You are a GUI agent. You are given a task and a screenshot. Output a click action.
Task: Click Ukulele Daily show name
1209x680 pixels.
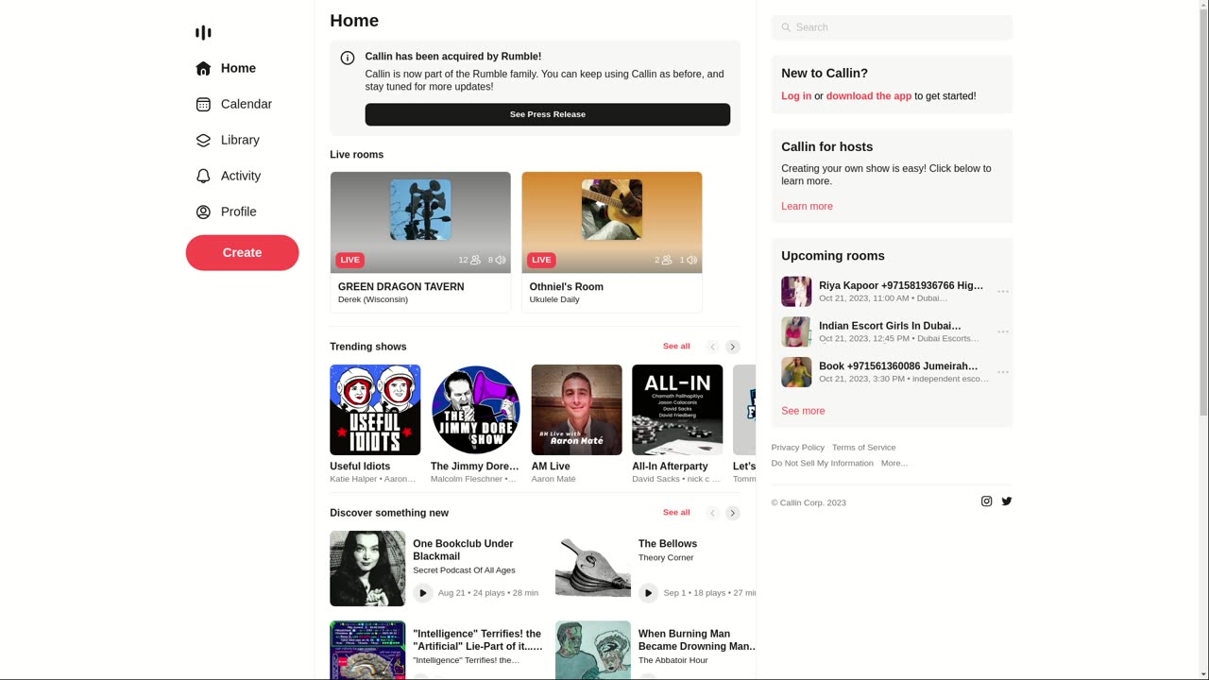[554, 300]
